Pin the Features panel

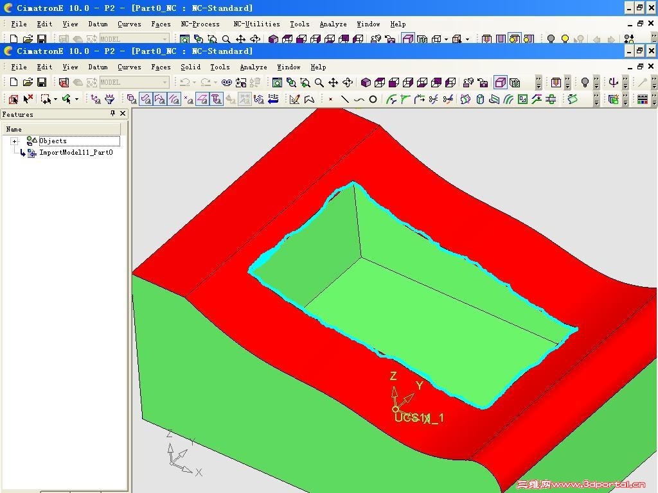[x=112, y=113]
